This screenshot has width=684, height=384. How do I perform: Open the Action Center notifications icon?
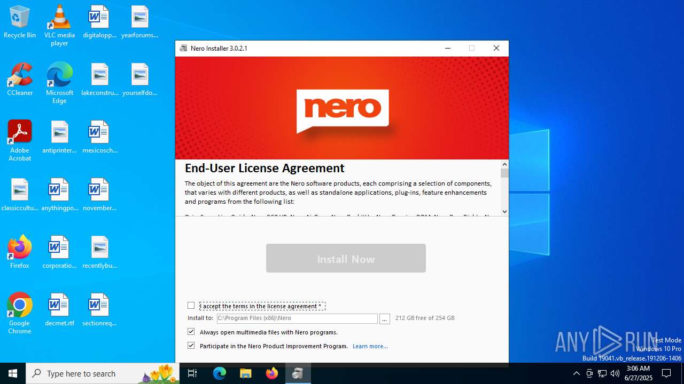click(666, 373)
